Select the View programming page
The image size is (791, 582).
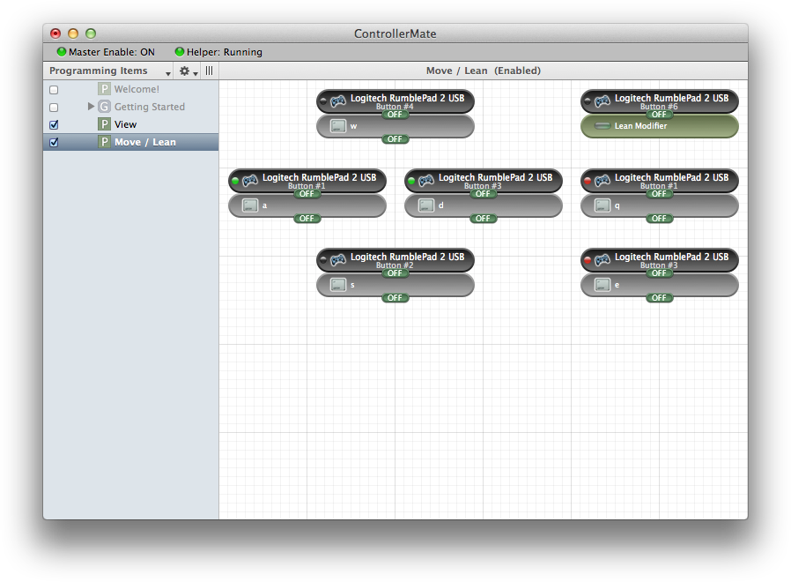131,125
